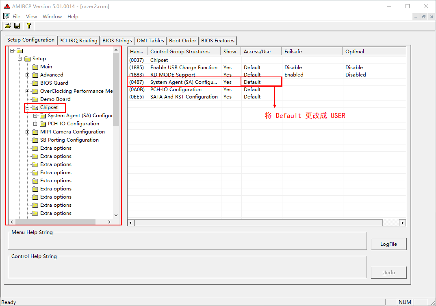This screenshot has width=436, height=306.
Task: Switch to the BIOS Strings tab
Action: pyautogui.click(x=117, y=40)
